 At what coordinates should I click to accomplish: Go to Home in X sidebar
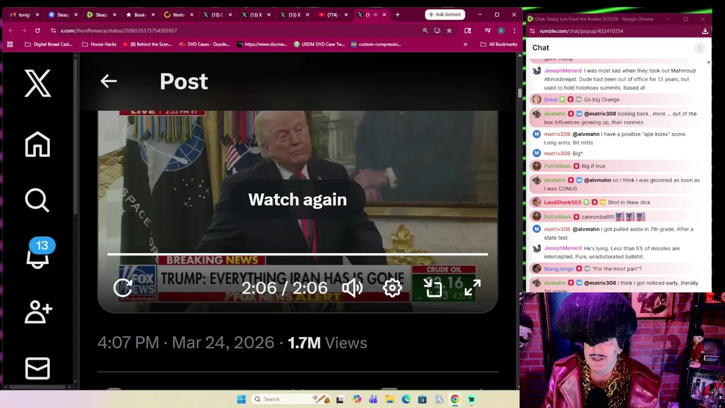click(x=37, y=144)
